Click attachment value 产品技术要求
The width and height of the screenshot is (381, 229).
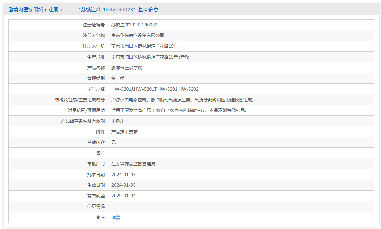coord(124,132)
